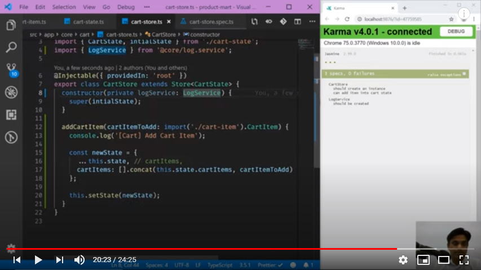Mute the video with the speaker icon
Screen dimensions: 481x270
point(80,259)
